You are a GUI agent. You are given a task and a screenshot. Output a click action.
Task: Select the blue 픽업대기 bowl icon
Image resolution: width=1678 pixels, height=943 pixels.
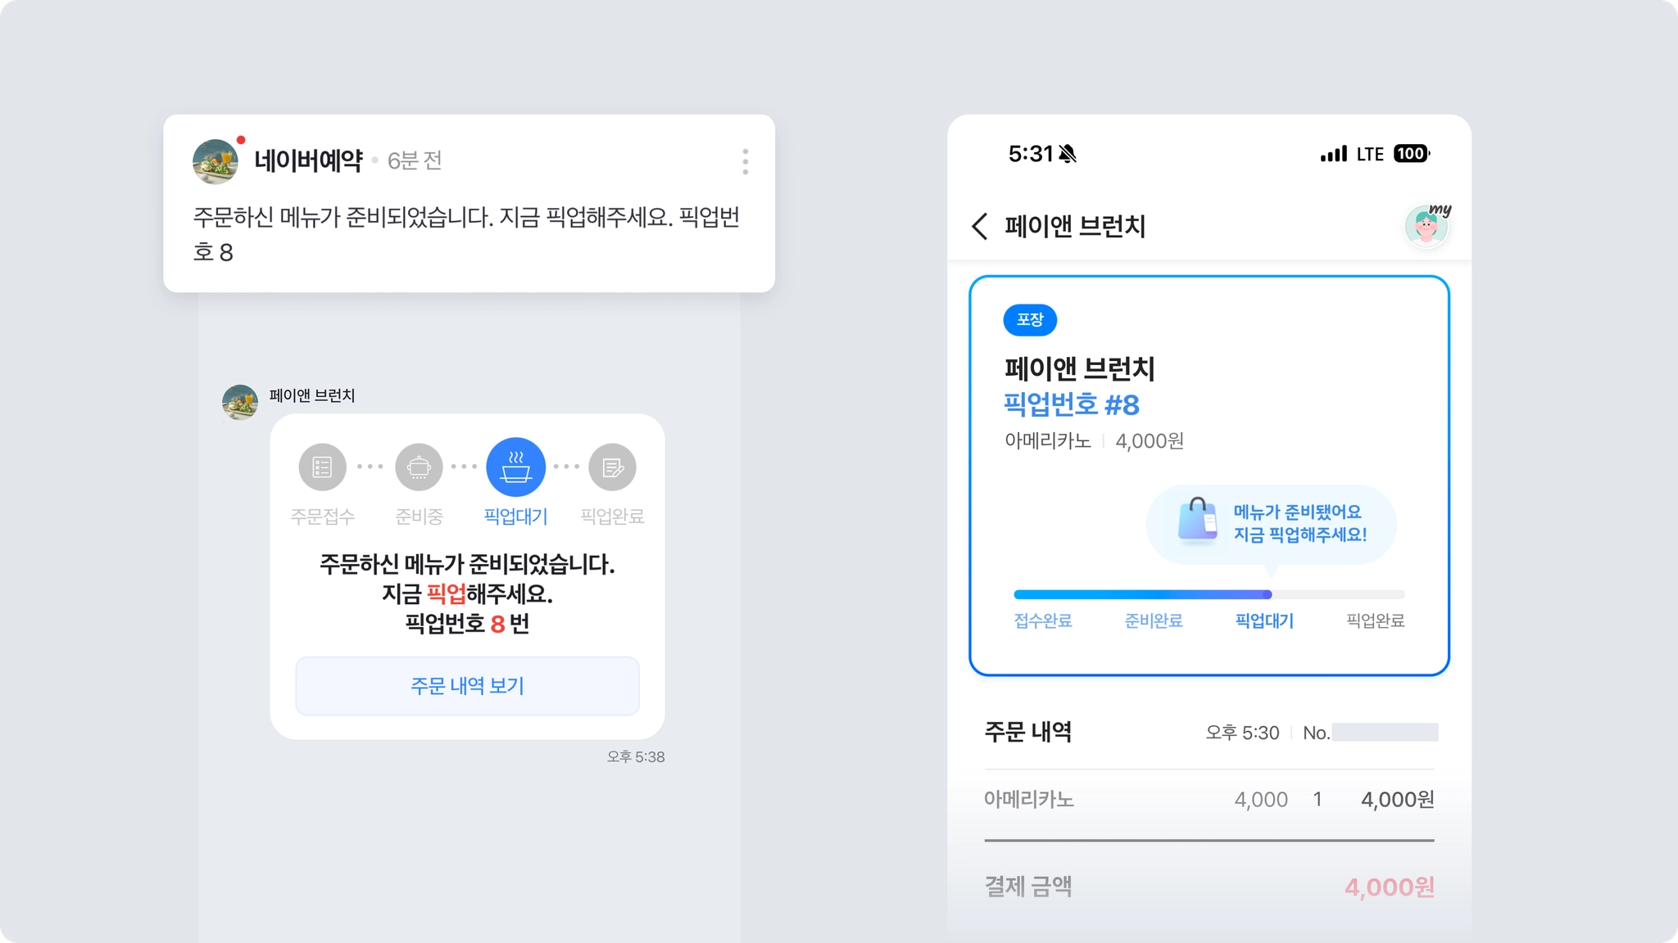pyautogui.click(x=515, y=467)
